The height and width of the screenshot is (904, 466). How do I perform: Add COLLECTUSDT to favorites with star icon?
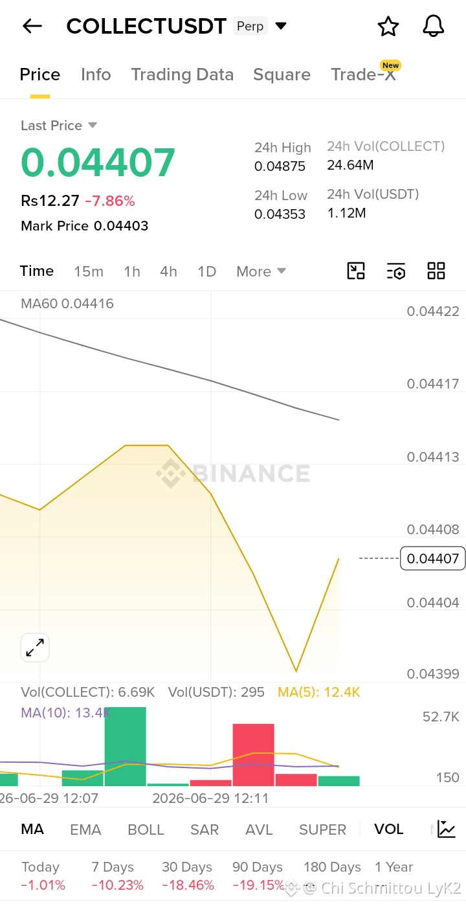388,26
